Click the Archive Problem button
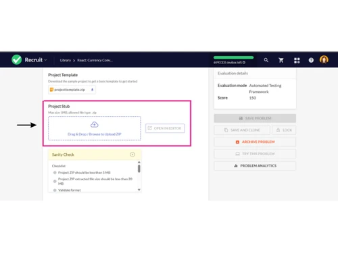 point(255,142)
